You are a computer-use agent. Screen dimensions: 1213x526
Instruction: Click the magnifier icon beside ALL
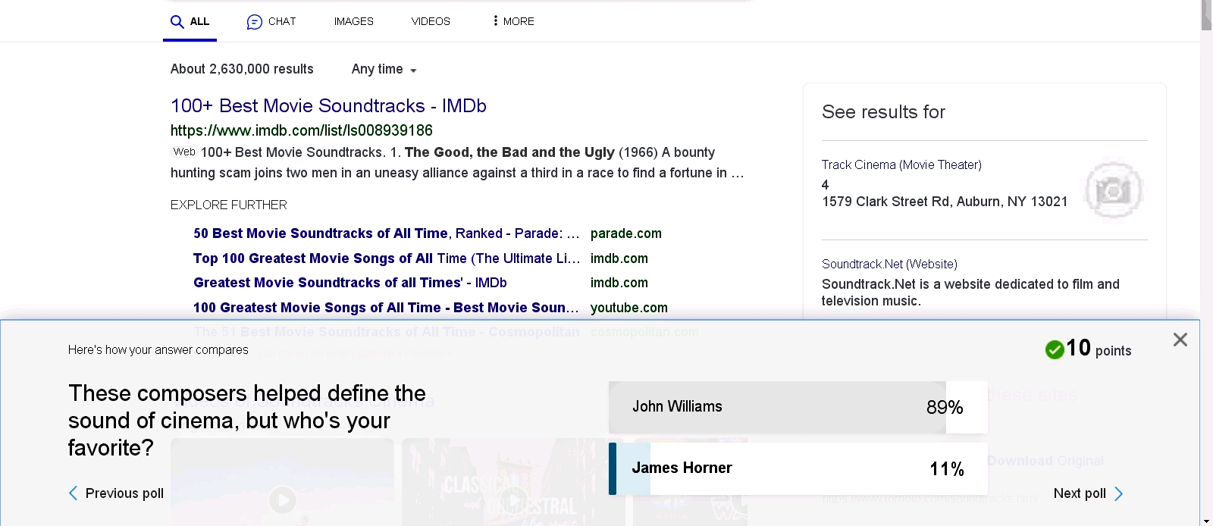[x=177, y=21]
